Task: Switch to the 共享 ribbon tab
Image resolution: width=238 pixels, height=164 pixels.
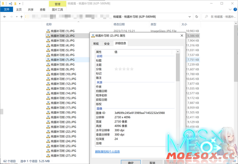Action: pyautogui.click(x=30, y=10)
